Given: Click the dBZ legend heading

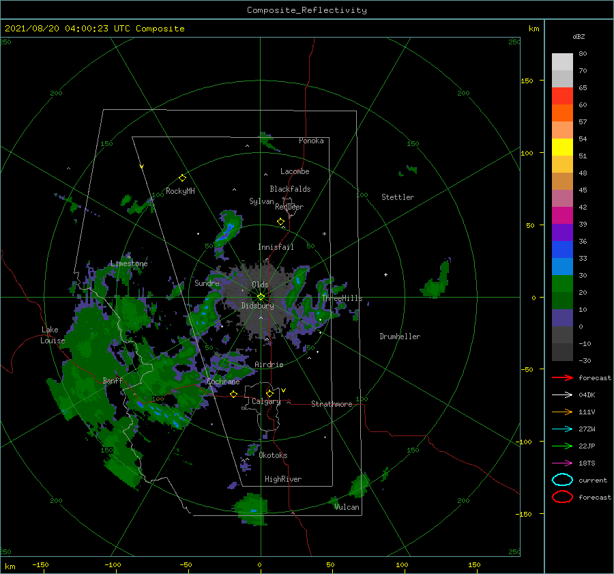Looking at the screenshot, I should (x=579, y=37).
